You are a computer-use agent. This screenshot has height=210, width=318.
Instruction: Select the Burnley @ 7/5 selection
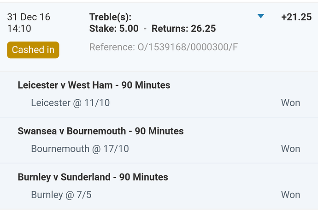(x=61, y=195)
